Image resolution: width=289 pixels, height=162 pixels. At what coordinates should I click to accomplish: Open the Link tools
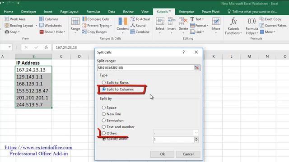click(x=197, y=32)
